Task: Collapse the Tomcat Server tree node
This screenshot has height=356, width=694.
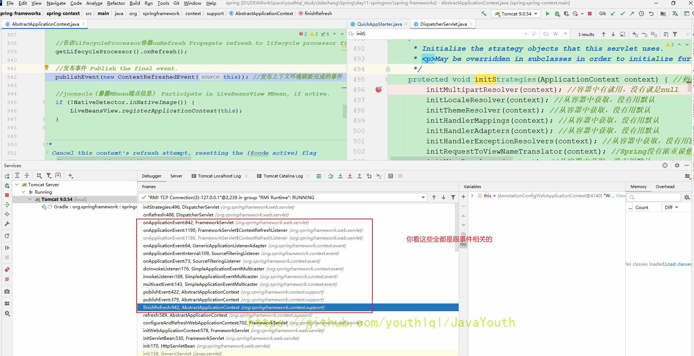Action: coord(17,184)
